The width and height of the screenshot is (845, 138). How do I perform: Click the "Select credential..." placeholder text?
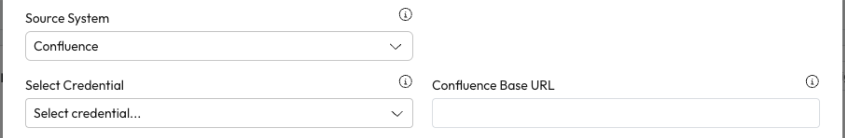tap(87, 113)
